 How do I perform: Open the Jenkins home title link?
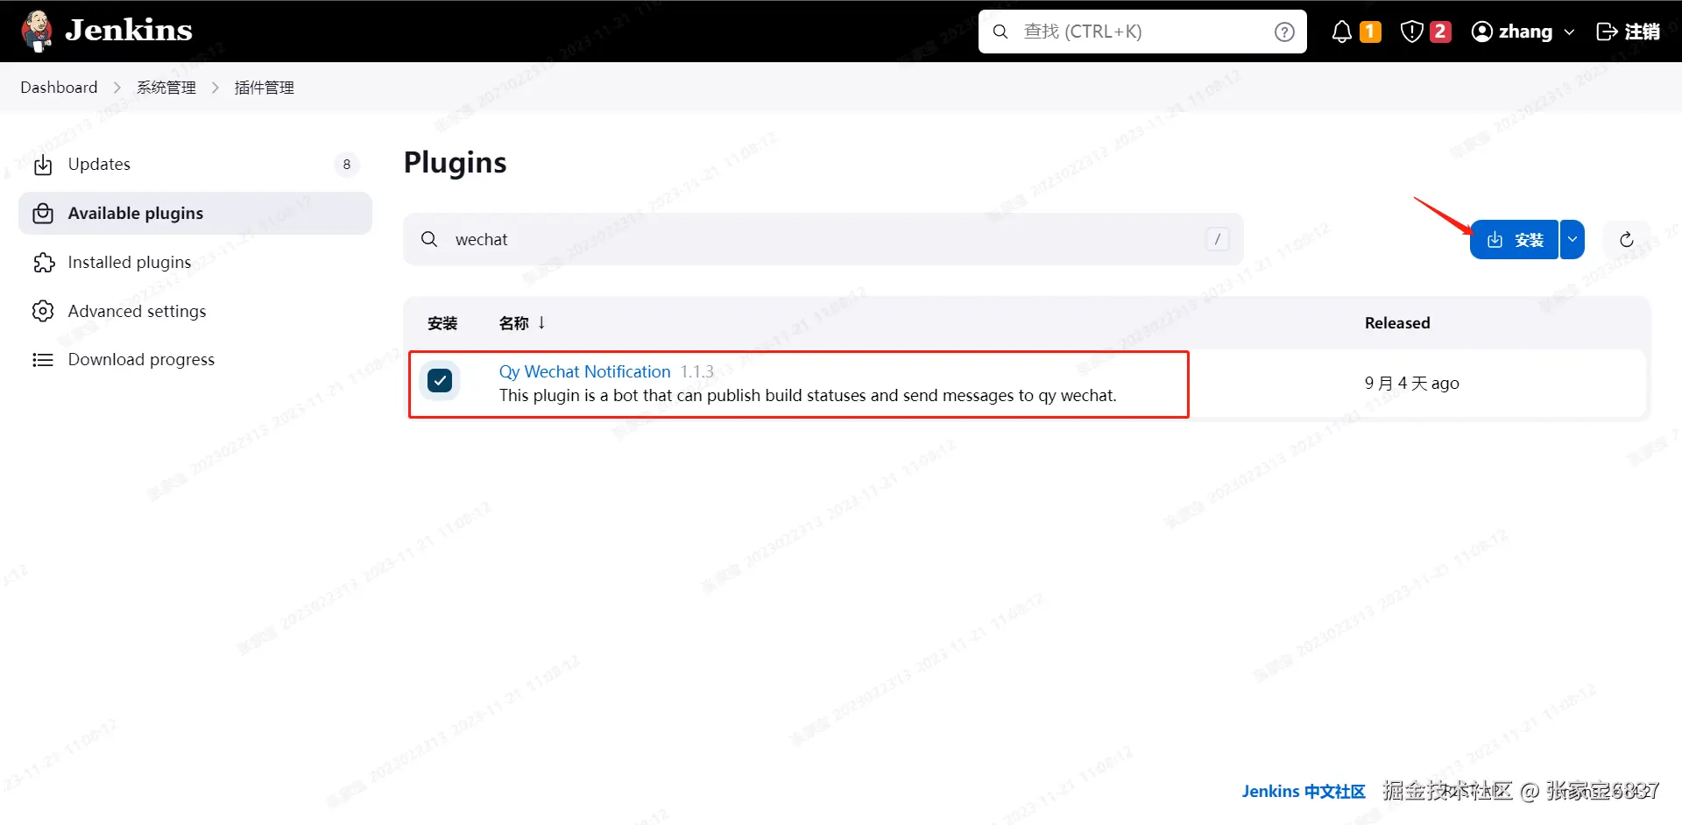click(x=129, y=31)
